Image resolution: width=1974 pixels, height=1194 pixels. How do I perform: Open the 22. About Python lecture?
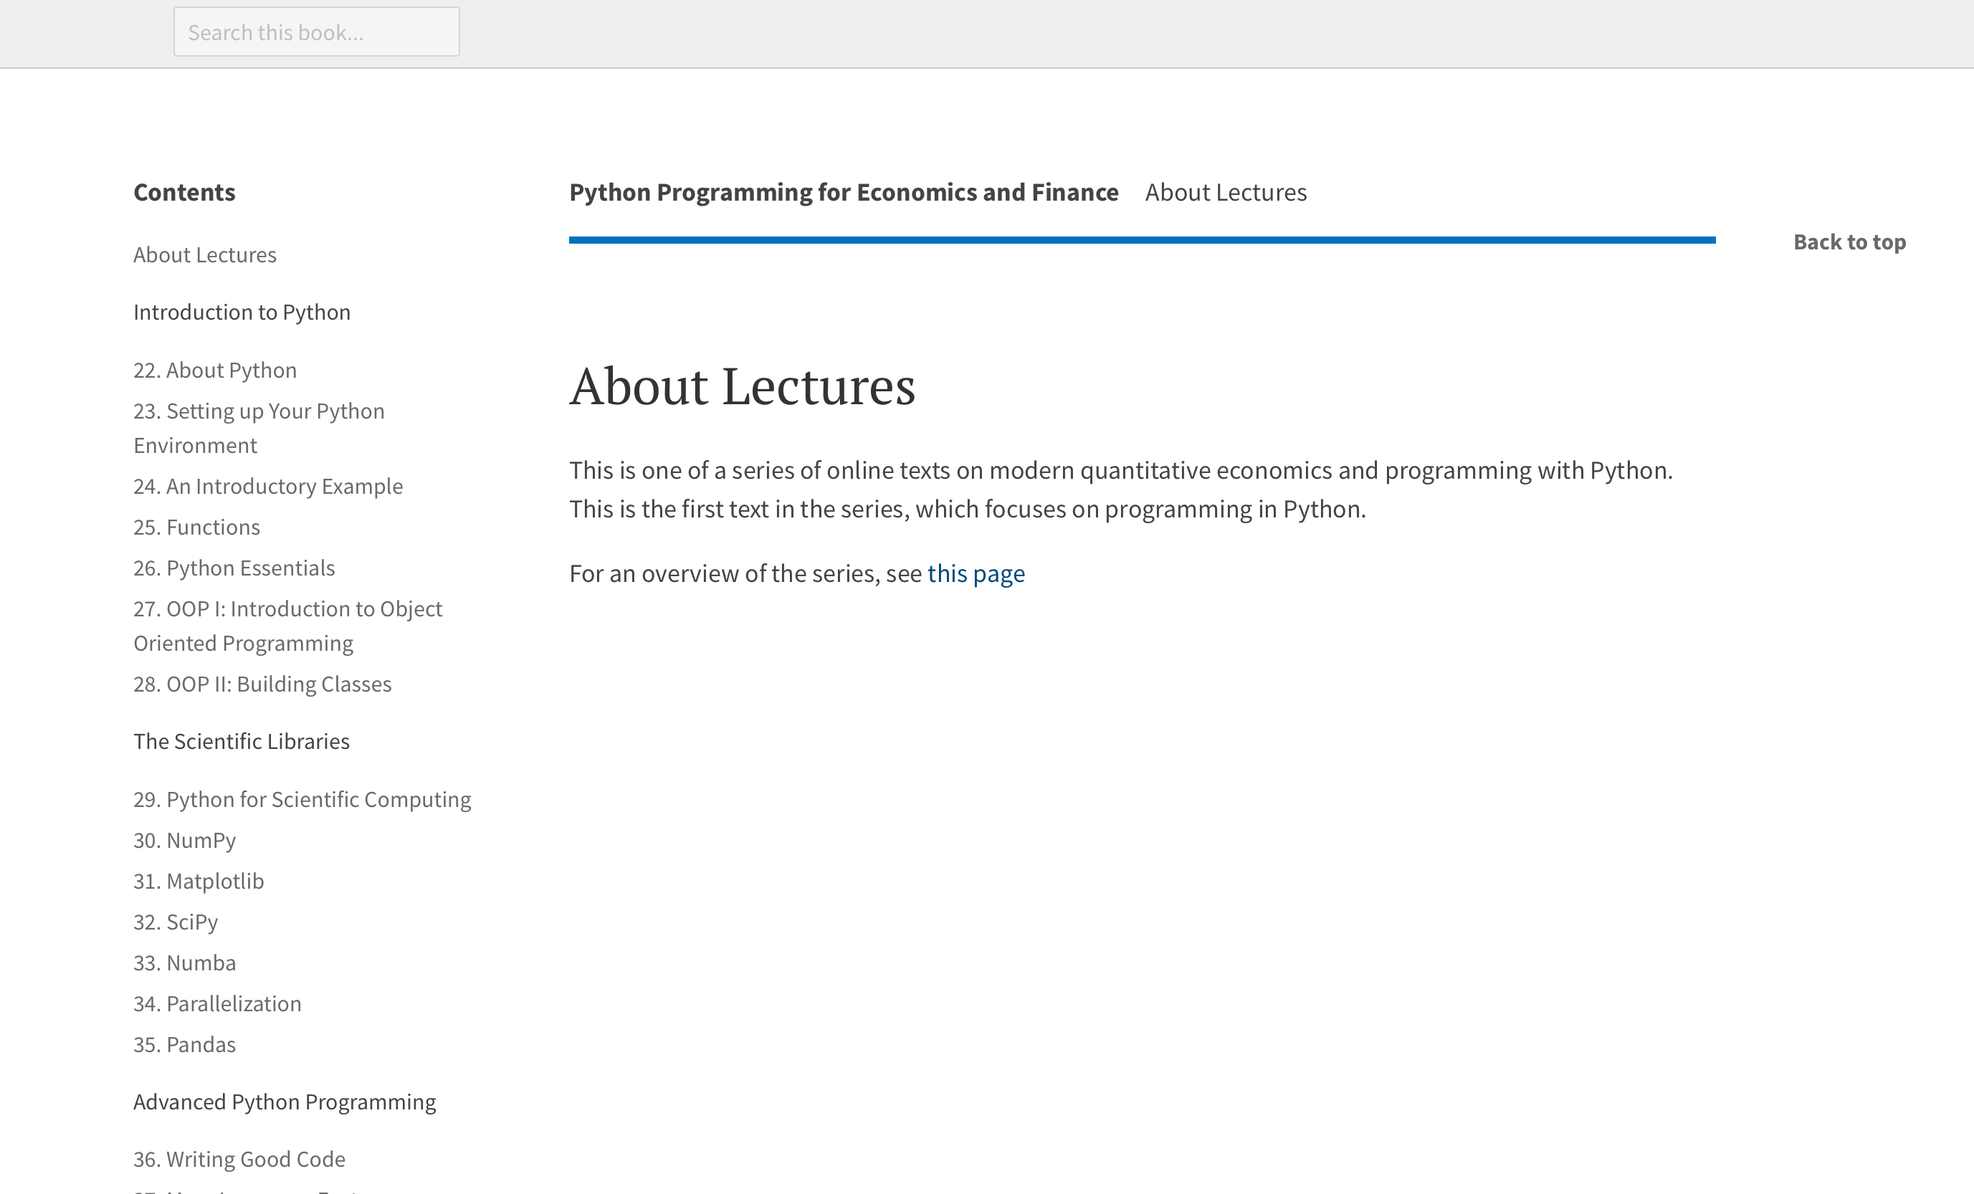tap(215, 370)
